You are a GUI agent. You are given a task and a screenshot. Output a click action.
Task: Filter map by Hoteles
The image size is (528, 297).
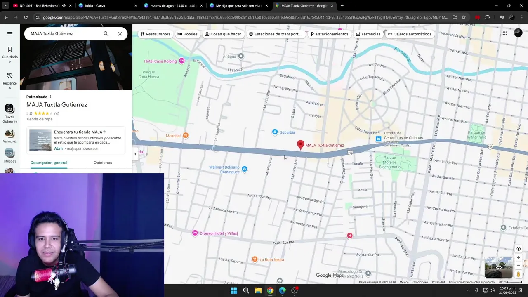tap(187, 34)
